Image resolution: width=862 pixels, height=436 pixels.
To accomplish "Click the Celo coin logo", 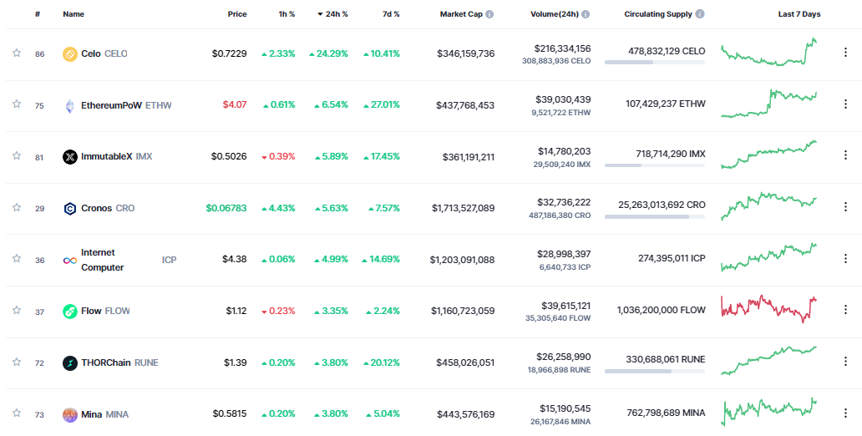I will click(x=70, y=54).
